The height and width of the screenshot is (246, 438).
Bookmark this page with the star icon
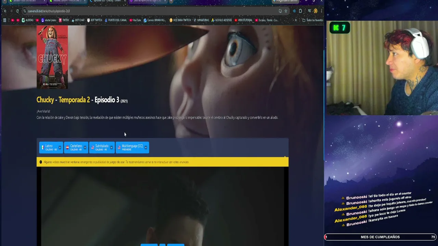click(286, 11)
